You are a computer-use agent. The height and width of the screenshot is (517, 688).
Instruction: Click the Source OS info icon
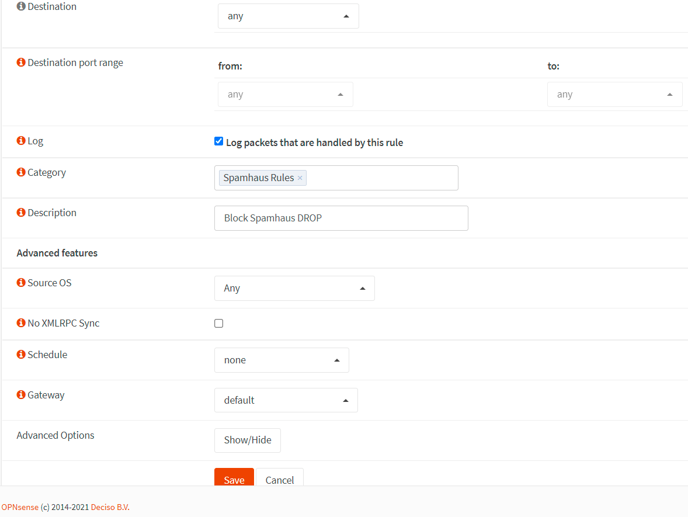(21, 283)
